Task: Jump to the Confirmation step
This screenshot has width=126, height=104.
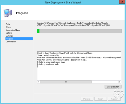Action: tap(11, 42)
